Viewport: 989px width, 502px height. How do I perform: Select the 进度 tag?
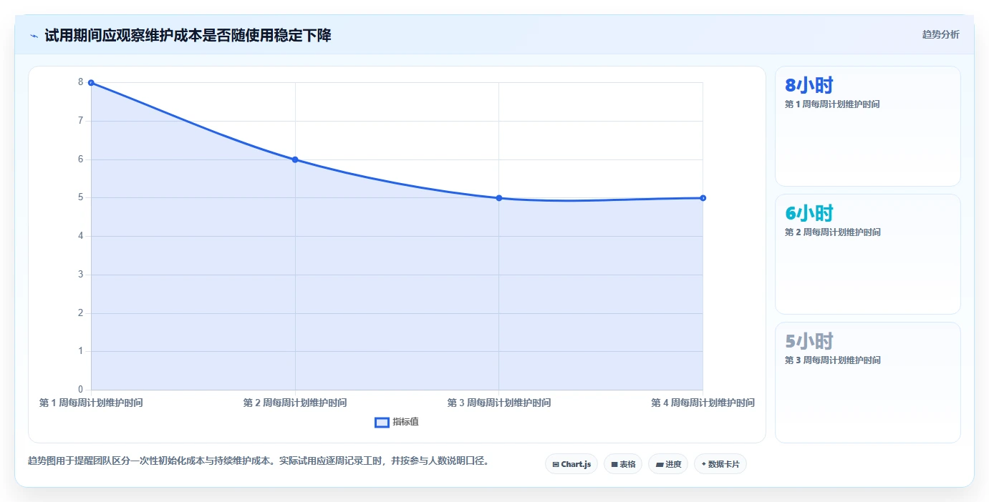[668, 464]
